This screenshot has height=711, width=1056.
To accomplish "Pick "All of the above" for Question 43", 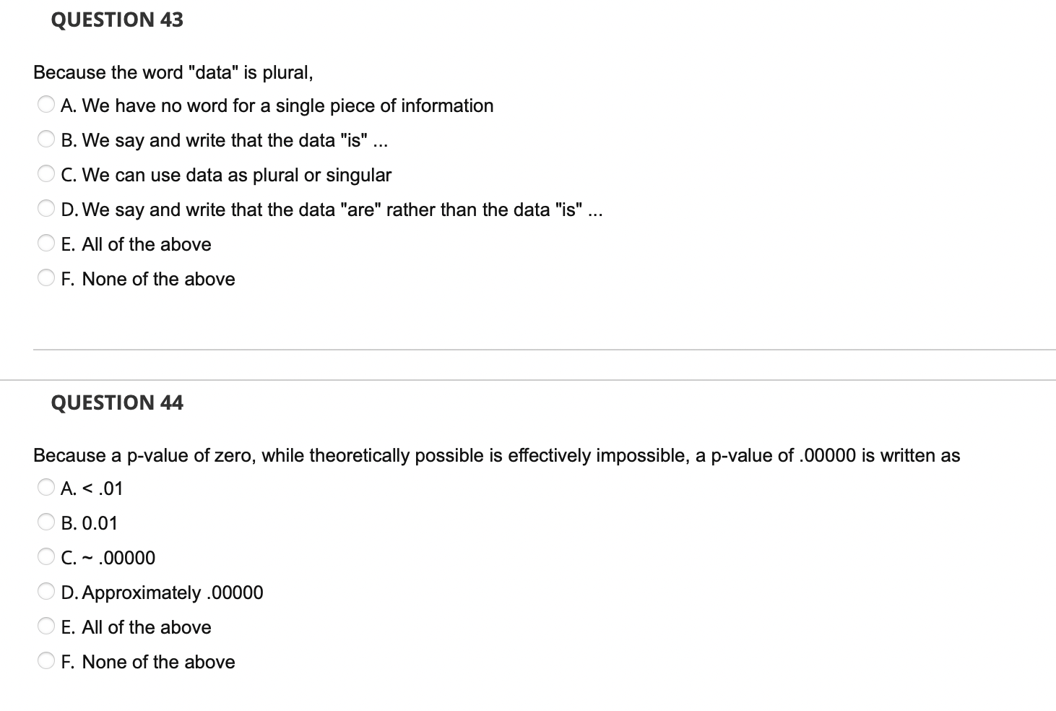I will point(46,243).
